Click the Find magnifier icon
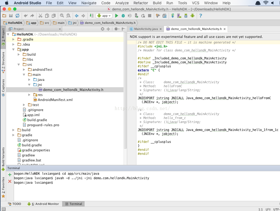The image size is (280, 211). coord(62,16)
